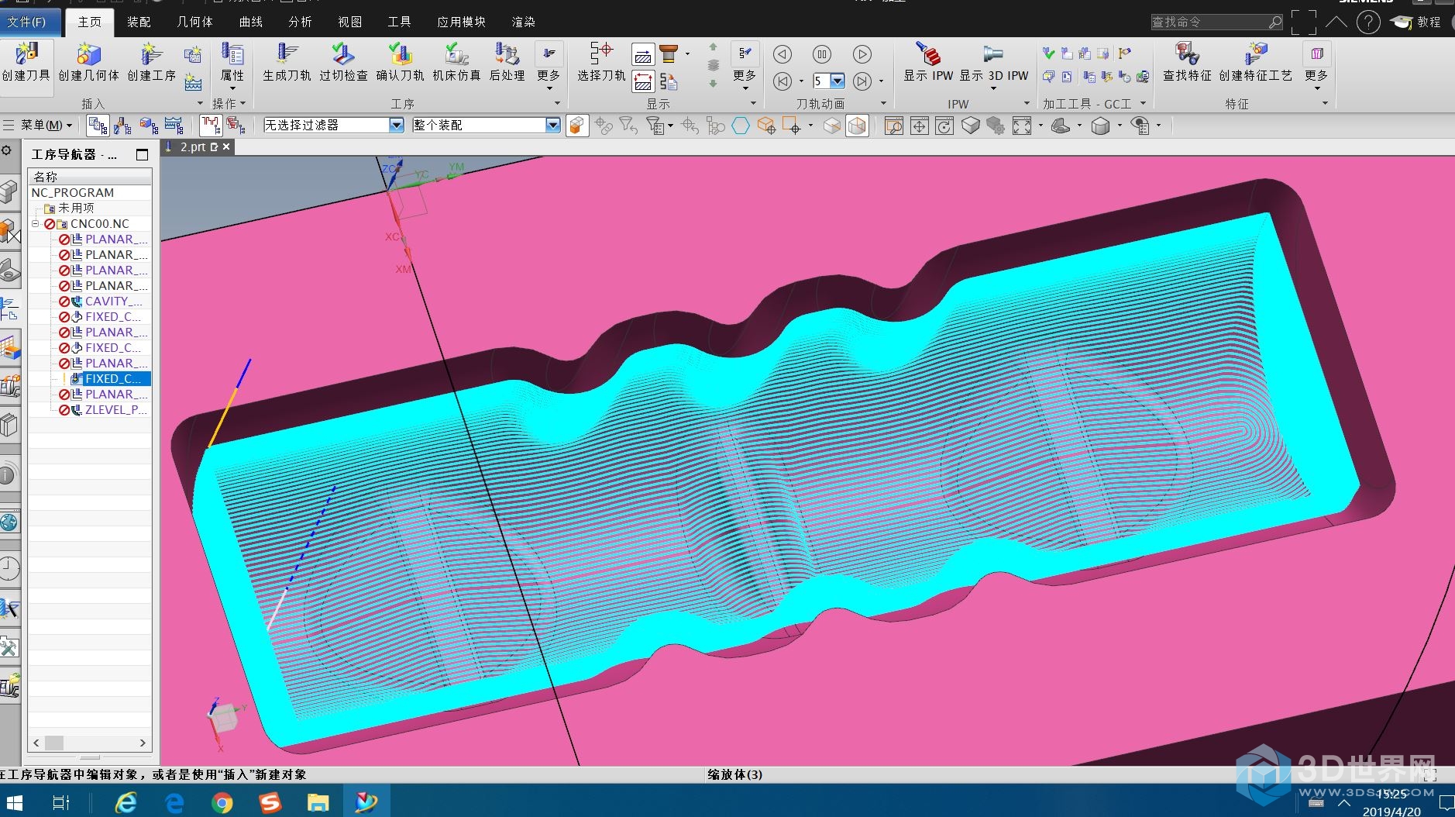The image size is (1455, 817).
Task: Switch to the 曲线 ribbon tab
Action: [x=251, y=22]
